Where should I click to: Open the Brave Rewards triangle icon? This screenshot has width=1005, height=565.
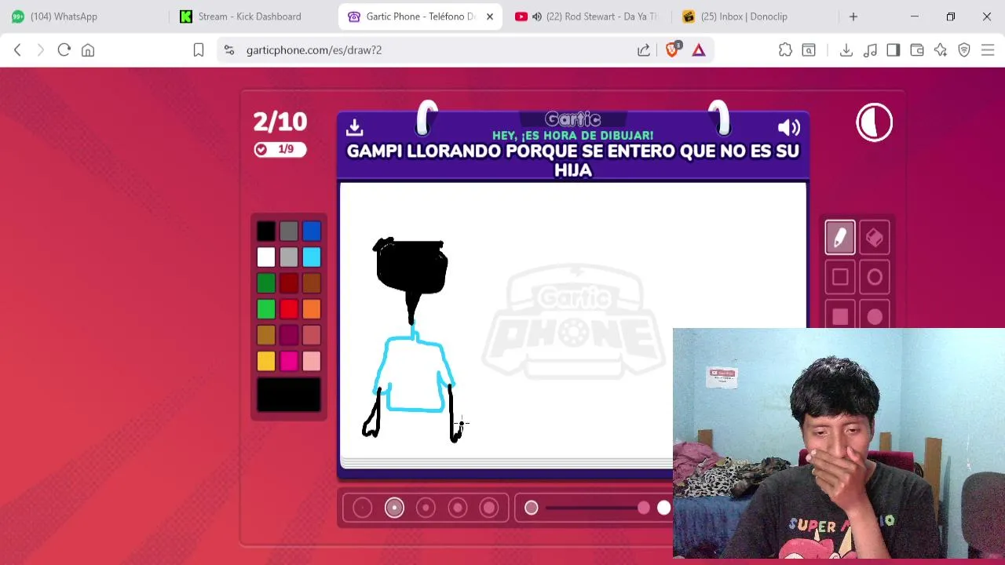pos(699,50)
